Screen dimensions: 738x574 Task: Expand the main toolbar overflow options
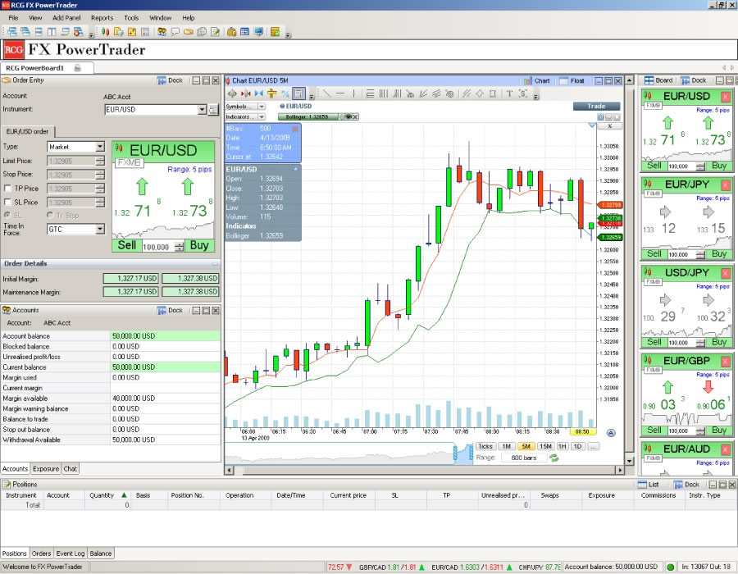pos(288,34)
